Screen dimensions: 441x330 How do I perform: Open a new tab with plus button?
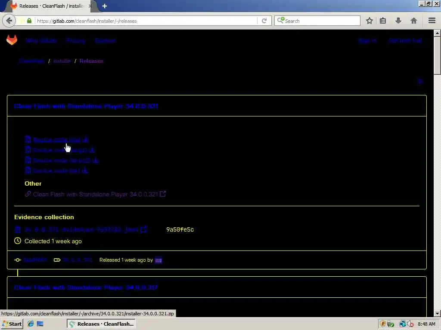(105, 6)
